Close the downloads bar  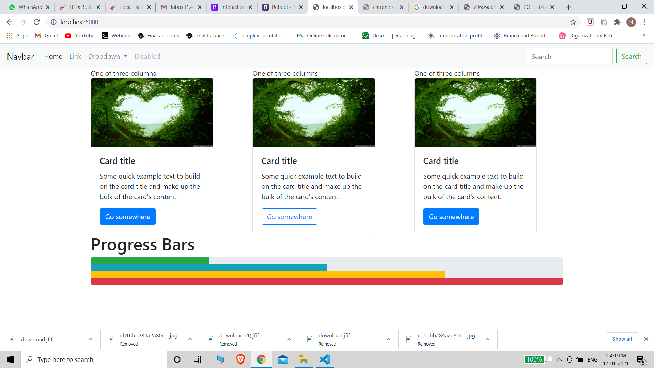coord(646,339)
